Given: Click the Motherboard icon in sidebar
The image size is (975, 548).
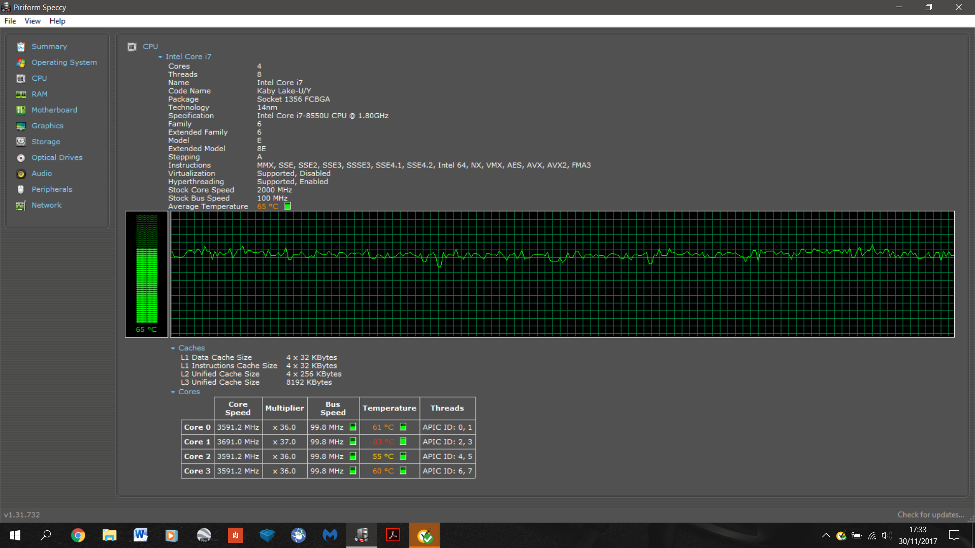Looking at the screenshot, I should 21,110.
